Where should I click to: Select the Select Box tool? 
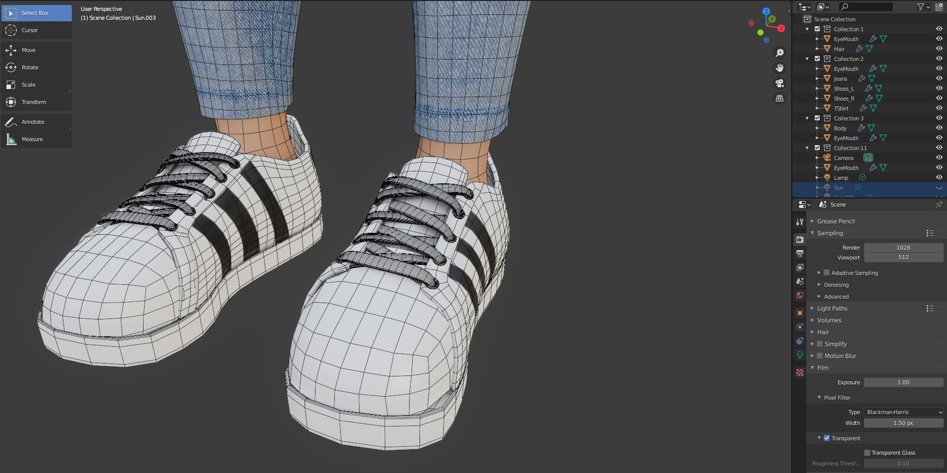[37, 12]
